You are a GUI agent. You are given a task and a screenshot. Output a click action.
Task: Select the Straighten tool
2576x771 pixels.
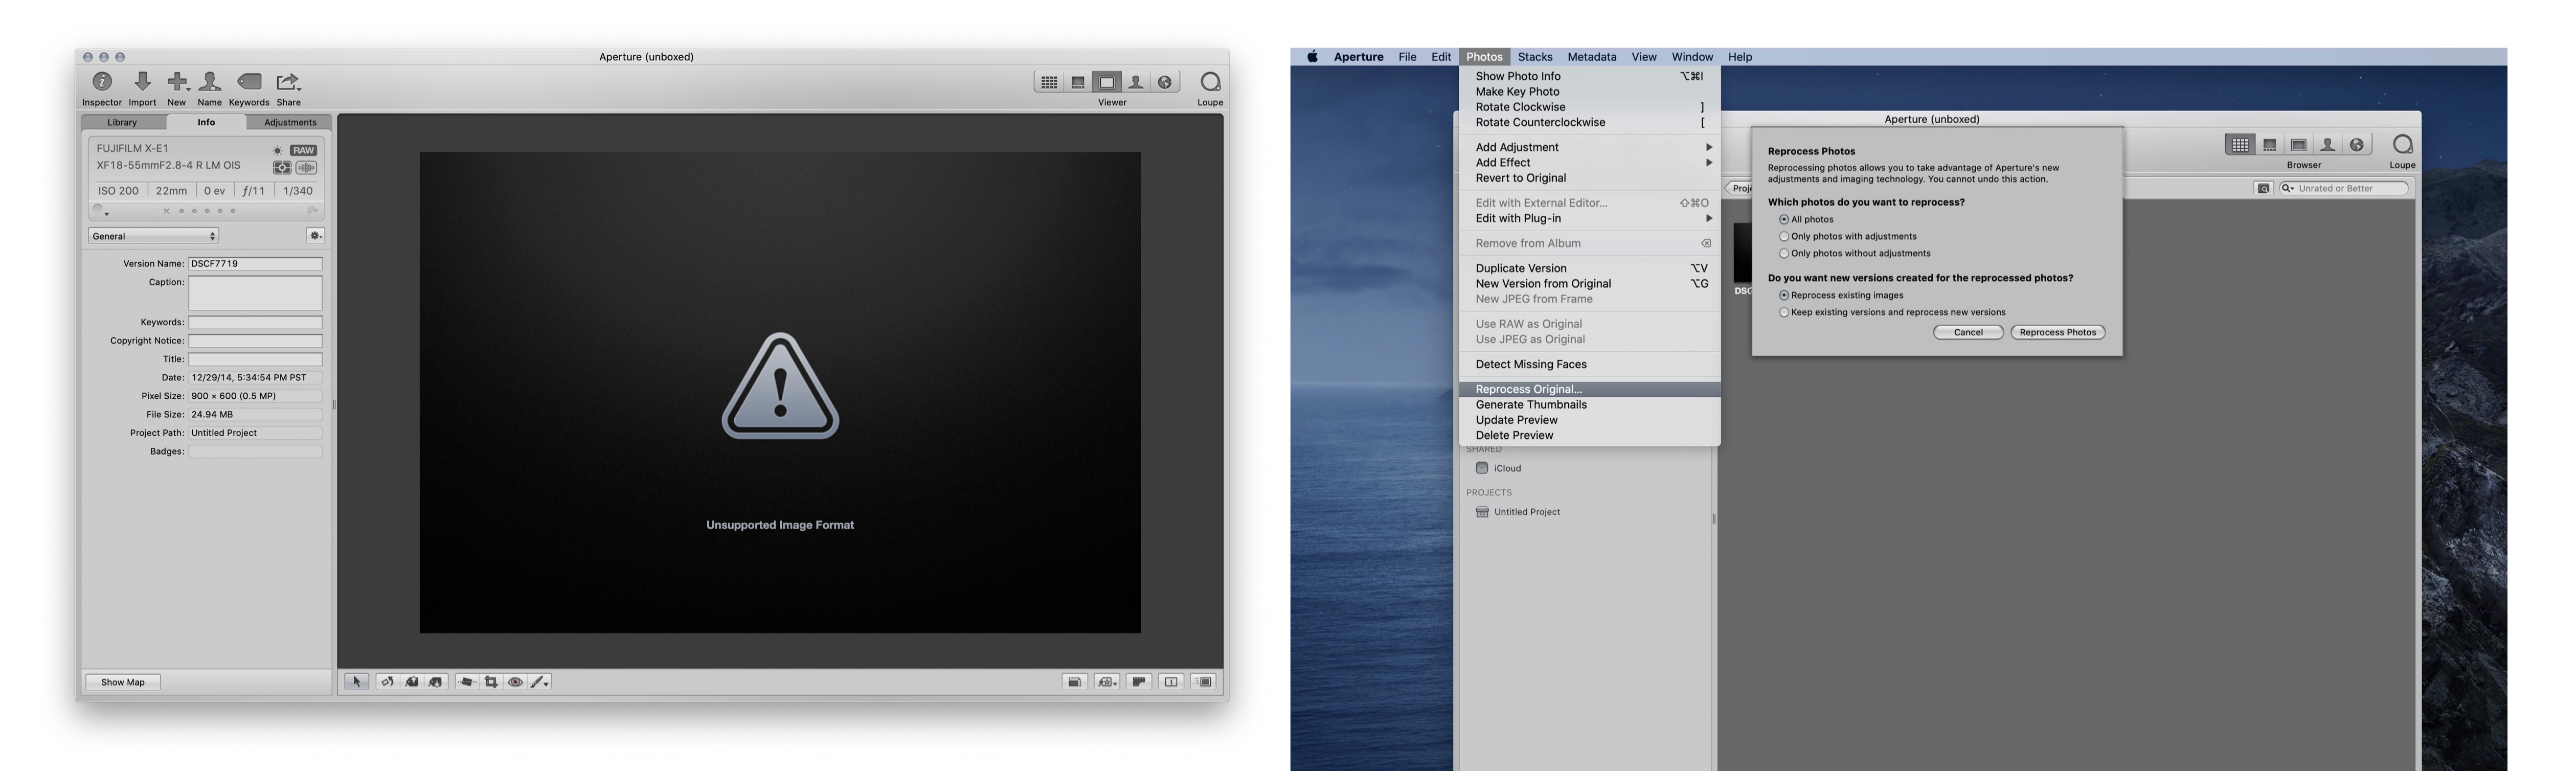(x=466, y=682)
